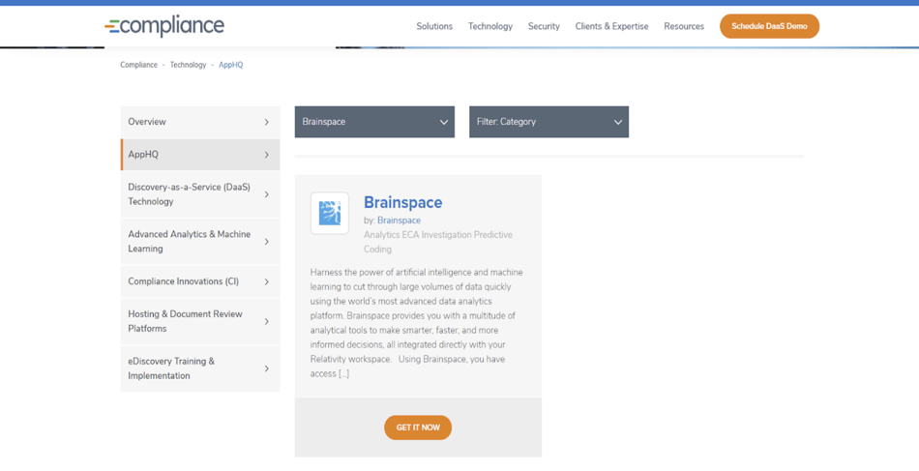
Task: Open the Filter: Category dropdown
Action: (549, 122)
